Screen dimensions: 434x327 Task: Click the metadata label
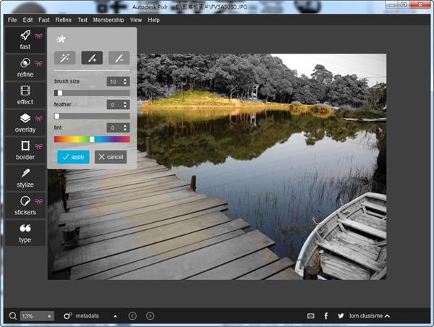click(87, 315)
